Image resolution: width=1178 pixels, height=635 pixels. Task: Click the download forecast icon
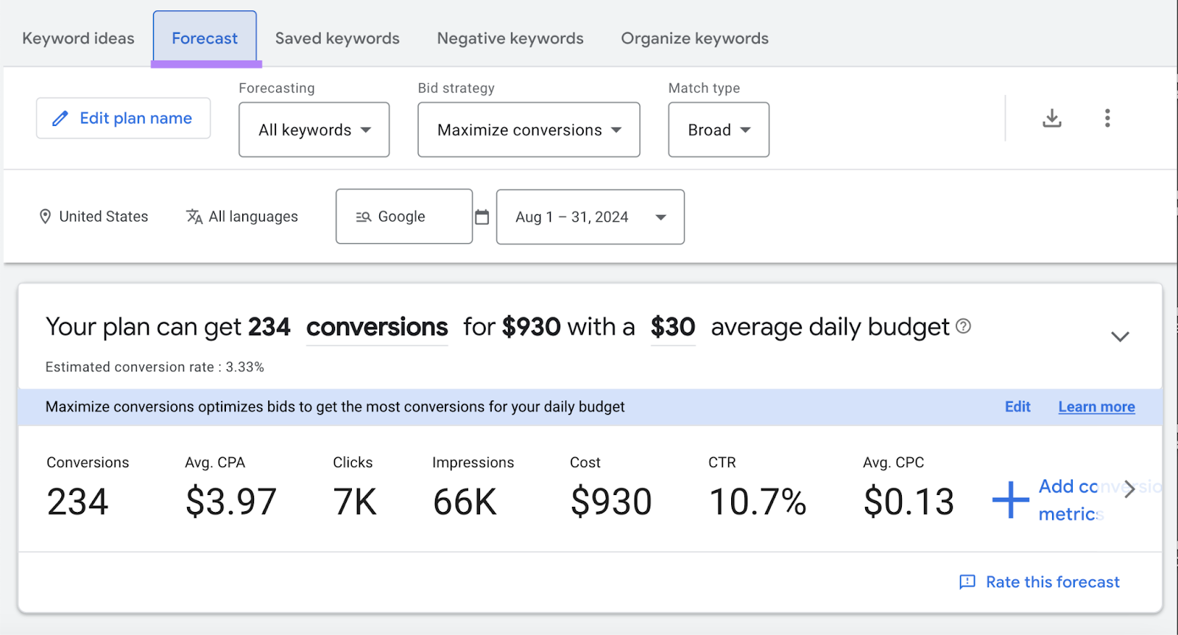[x=1052, y=118]
